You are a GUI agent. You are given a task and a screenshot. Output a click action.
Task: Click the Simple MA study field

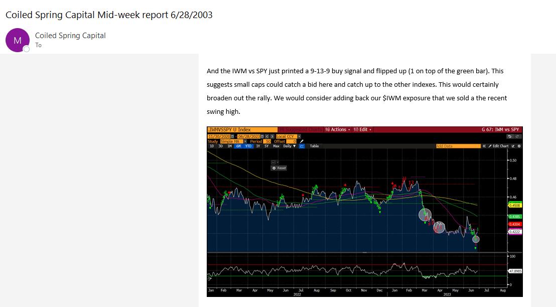point(232,141)
